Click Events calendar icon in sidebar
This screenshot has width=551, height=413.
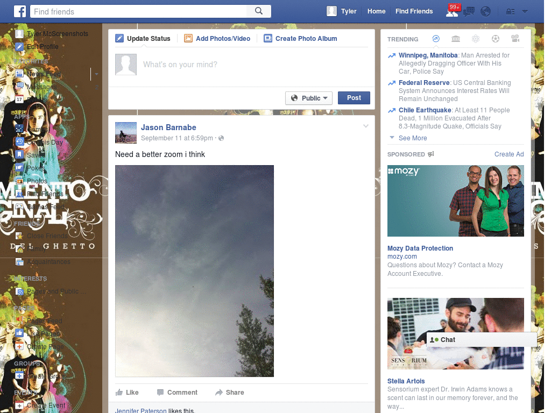click(x=19, y=99)
